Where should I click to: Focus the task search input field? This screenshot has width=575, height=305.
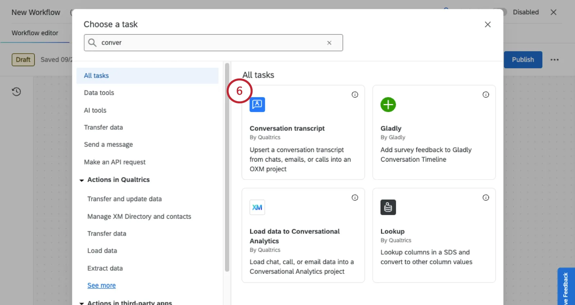point(213,43)
